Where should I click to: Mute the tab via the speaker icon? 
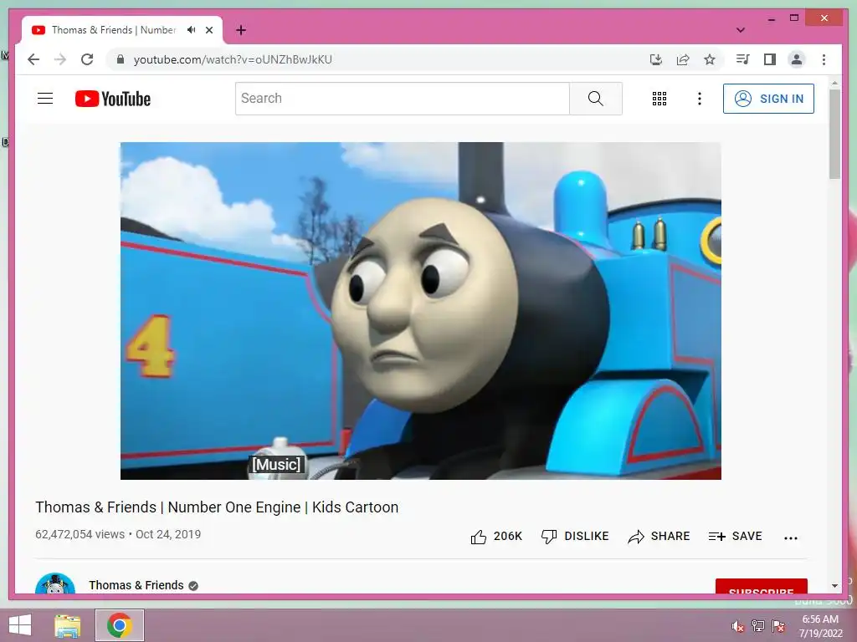[192, 30]
